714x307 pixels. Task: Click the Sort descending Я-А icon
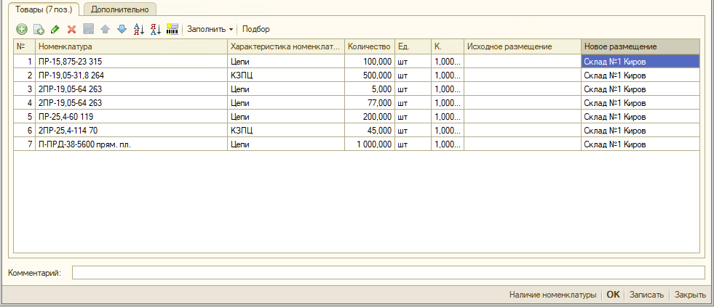pyautogui.click(x=156, y=29)
